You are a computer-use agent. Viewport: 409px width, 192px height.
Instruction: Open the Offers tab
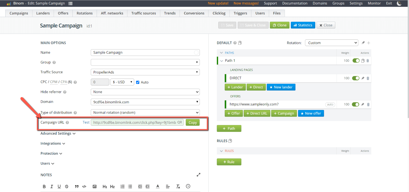tap(63, 13)
